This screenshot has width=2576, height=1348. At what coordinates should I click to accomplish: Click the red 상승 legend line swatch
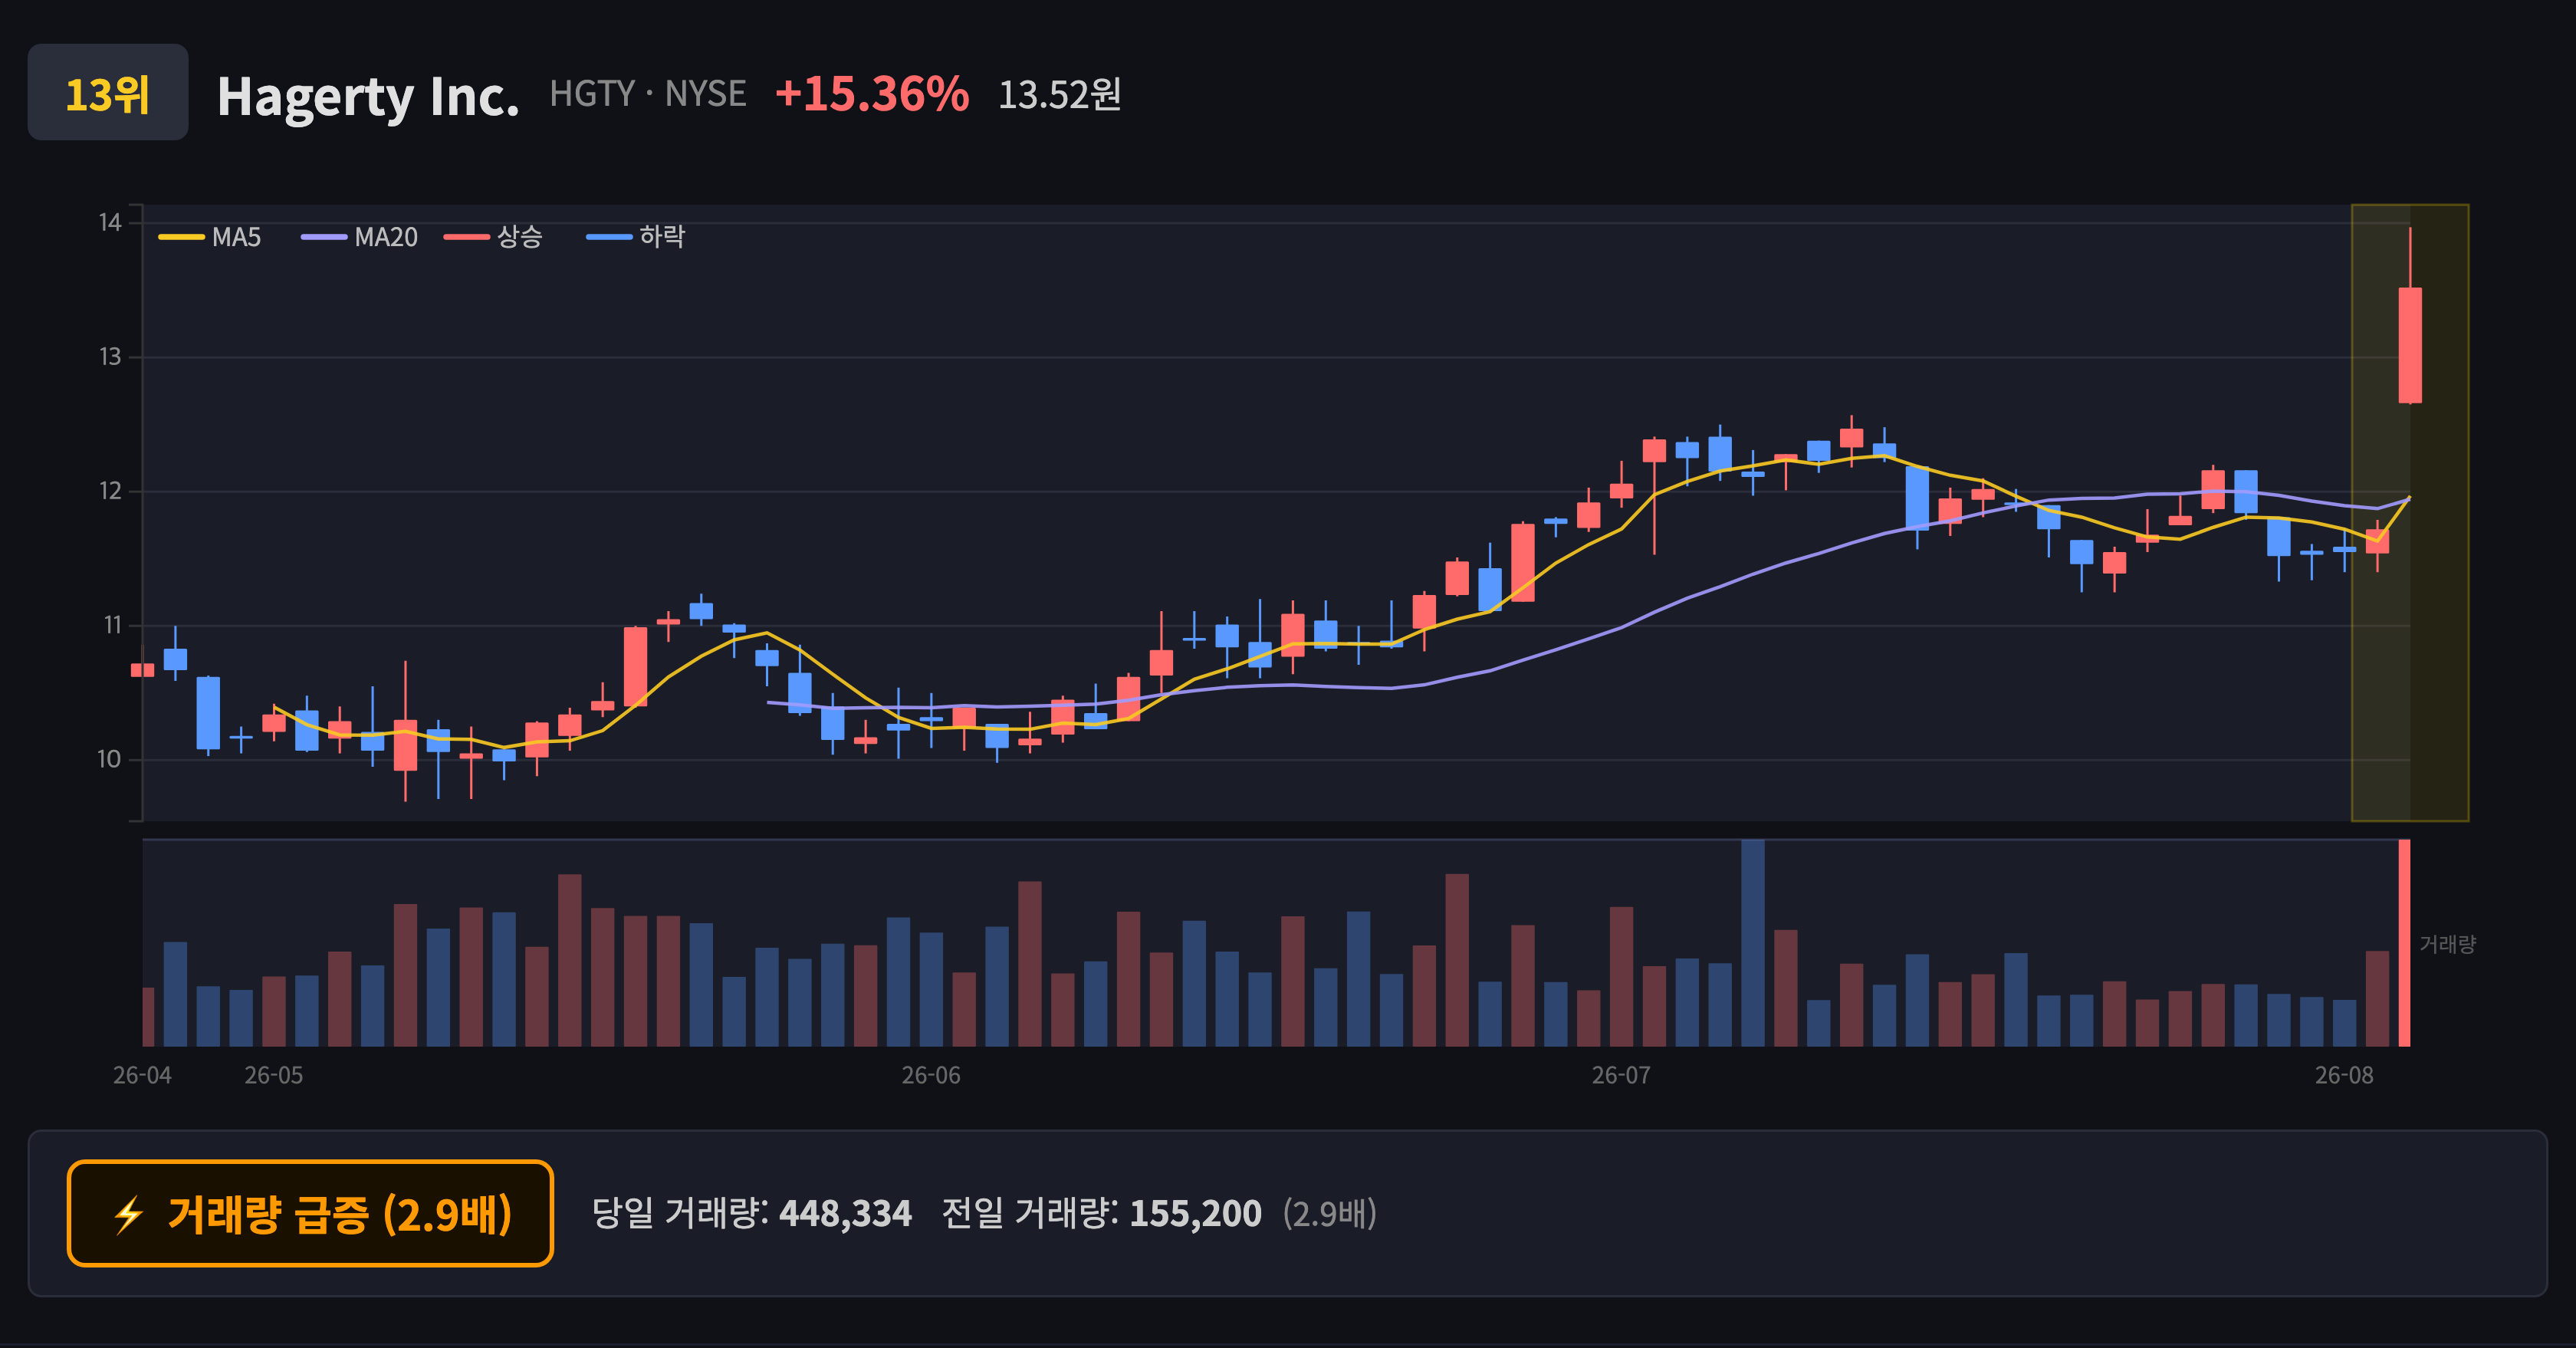click(x=467, y=237)
